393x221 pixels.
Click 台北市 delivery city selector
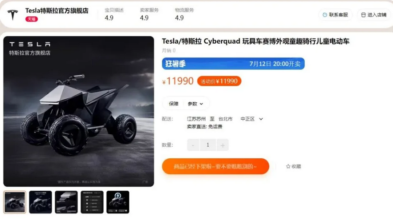[225, 119]
